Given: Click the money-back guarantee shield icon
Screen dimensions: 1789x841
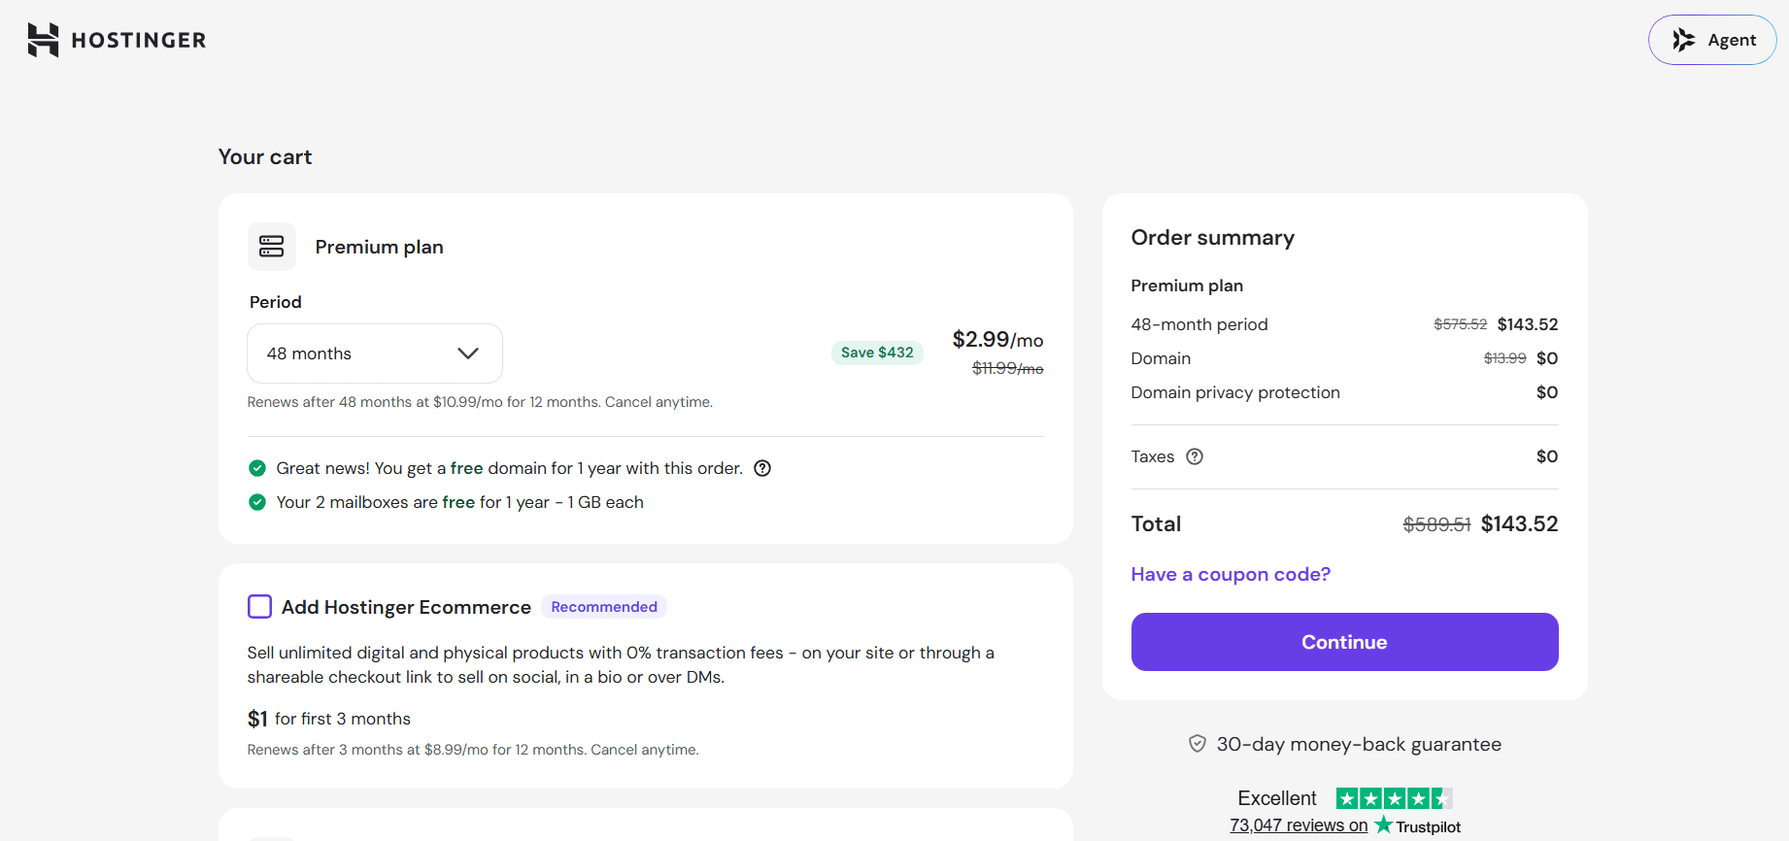Looking at the screenshot, I should pos(1198,744).
